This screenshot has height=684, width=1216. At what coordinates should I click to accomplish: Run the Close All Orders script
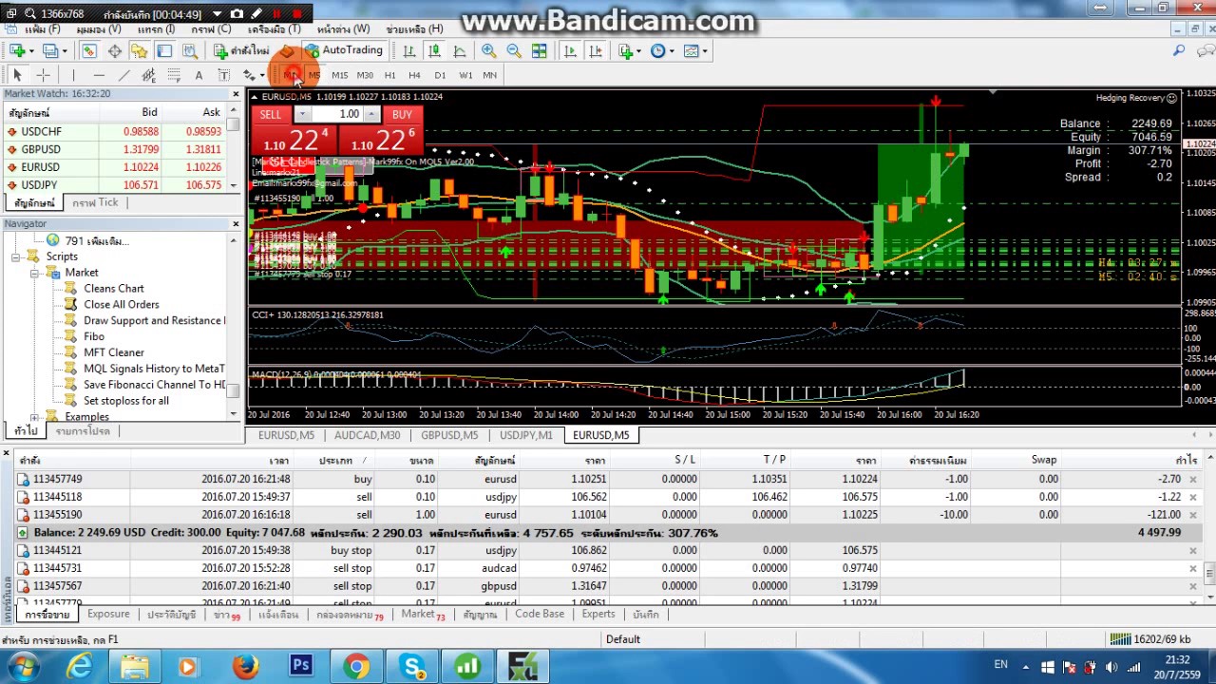(x=122, y=305)
